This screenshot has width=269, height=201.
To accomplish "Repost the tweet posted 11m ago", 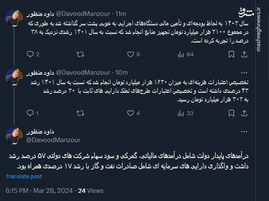I will coord(80,55).
